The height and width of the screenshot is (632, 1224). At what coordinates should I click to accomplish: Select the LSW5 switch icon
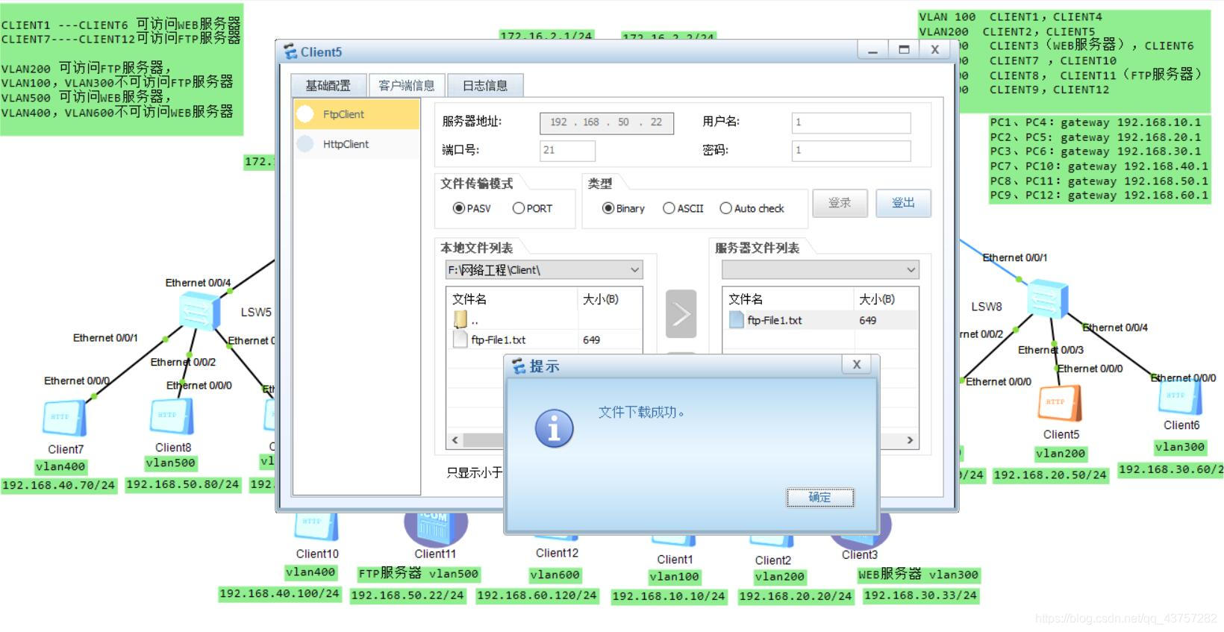tap(199, 311)
